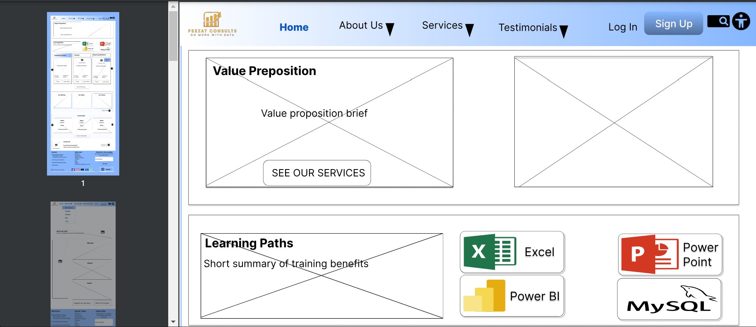Image resolution: width=756 pixels, height=327 pixels.
Task: Click the thumbnail panel scroll up arrow
Action: pyautogui.click(x=173, y=6)
